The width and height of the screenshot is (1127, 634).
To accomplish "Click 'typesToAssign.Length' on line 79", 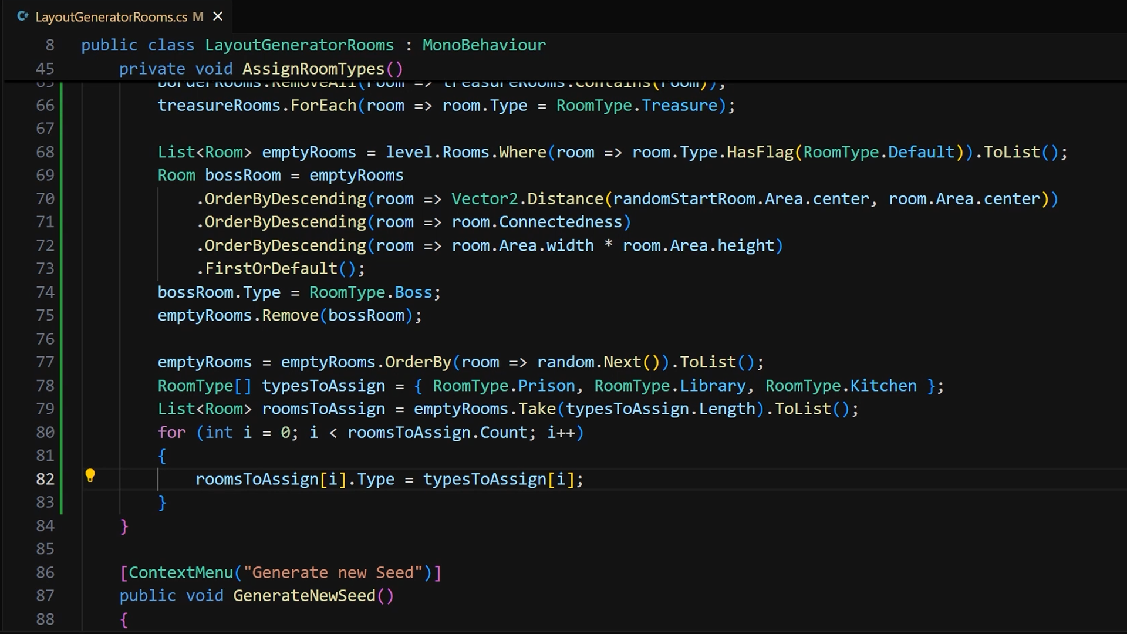I will point(660,409).
